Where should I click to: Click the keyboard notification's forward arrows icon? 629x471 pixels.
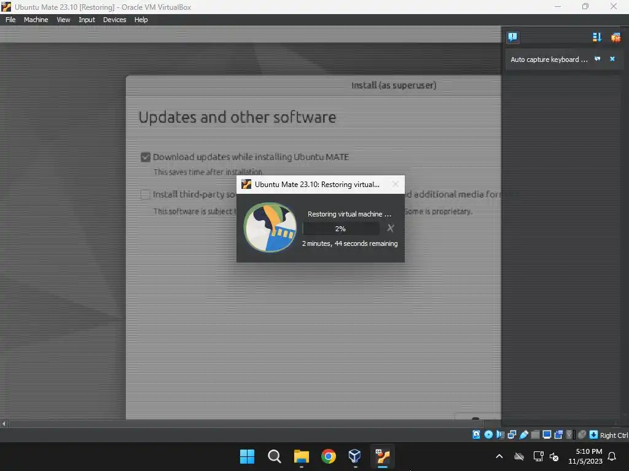pos(597,59)
